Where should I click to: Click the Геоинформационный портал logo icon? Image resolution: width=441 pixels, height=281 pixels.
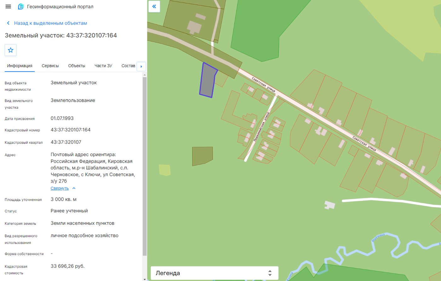pos(21,7)
